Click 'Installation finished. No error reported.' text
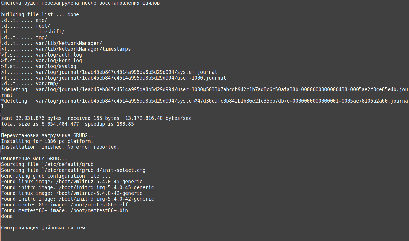This screenshot has height=241, width=409. (x=60, y=147)
